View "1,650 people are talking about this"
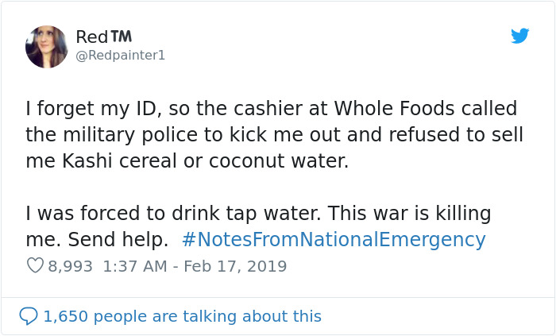This screenshot has height=336, width=556. 182,316
